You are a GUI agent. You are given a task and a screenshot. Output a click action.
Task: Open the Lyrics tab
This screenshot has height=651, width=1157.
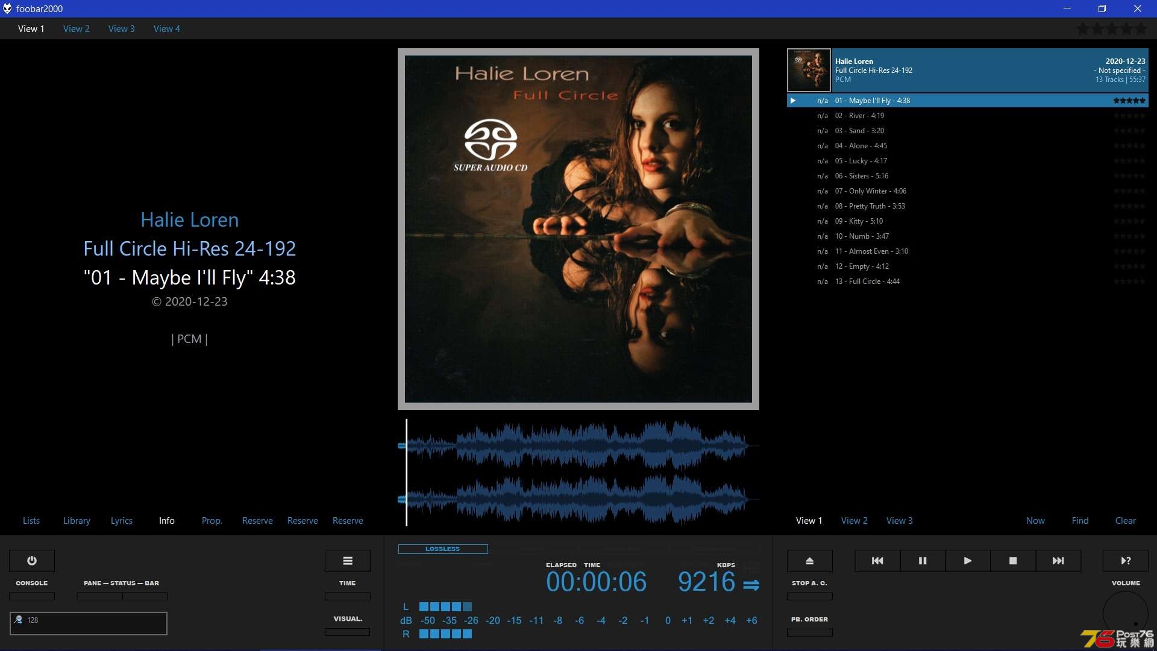[x=122, y=520]
